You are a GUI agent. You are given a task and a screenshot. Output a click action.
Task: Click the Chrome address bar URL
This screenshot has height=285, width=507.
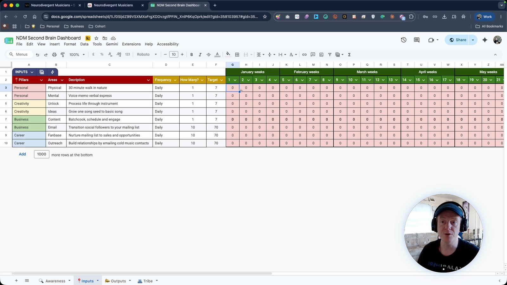point(155,16)
